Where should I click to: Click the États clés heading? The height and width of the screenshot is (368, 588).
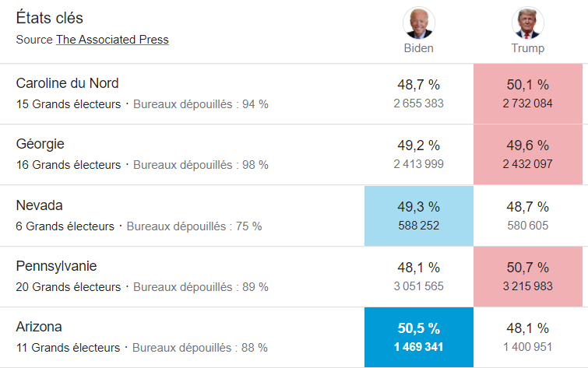pyautogui.click(x=50, y=18)
